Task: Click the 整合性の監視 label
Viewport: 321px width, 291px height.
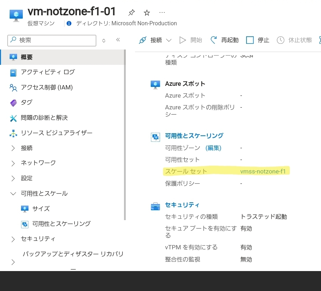Action: pyautogui.click(x=182, y=260)
